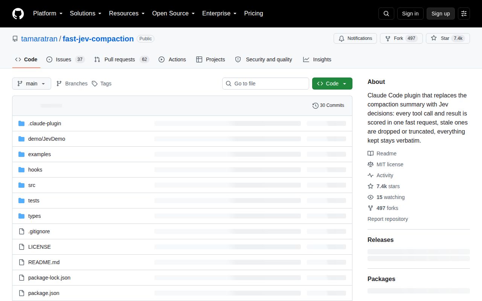
Task: Open the search magnifier icon in header
Action: [x=386, y=14]
